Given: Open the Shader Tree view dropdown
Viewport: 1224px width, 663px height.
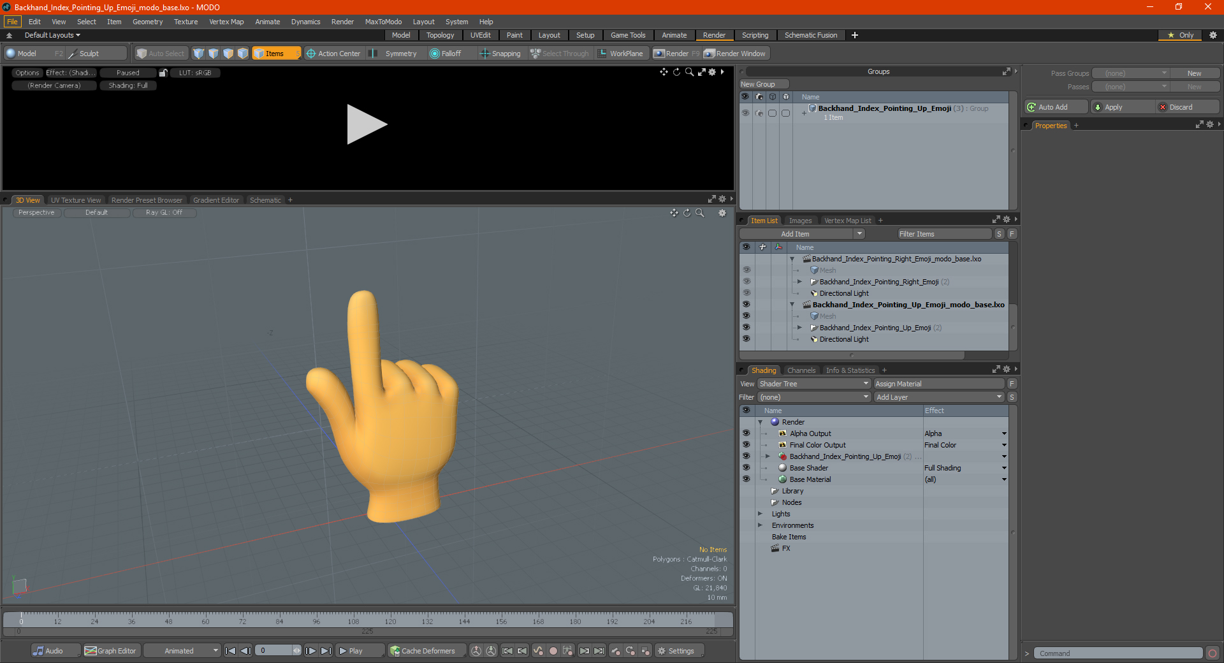Looking at the screenshot, I should tap(814, 384).
